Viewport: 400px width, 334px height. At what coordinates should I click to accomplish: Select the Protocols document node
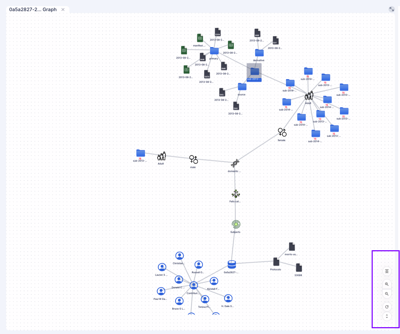[276, 261]
